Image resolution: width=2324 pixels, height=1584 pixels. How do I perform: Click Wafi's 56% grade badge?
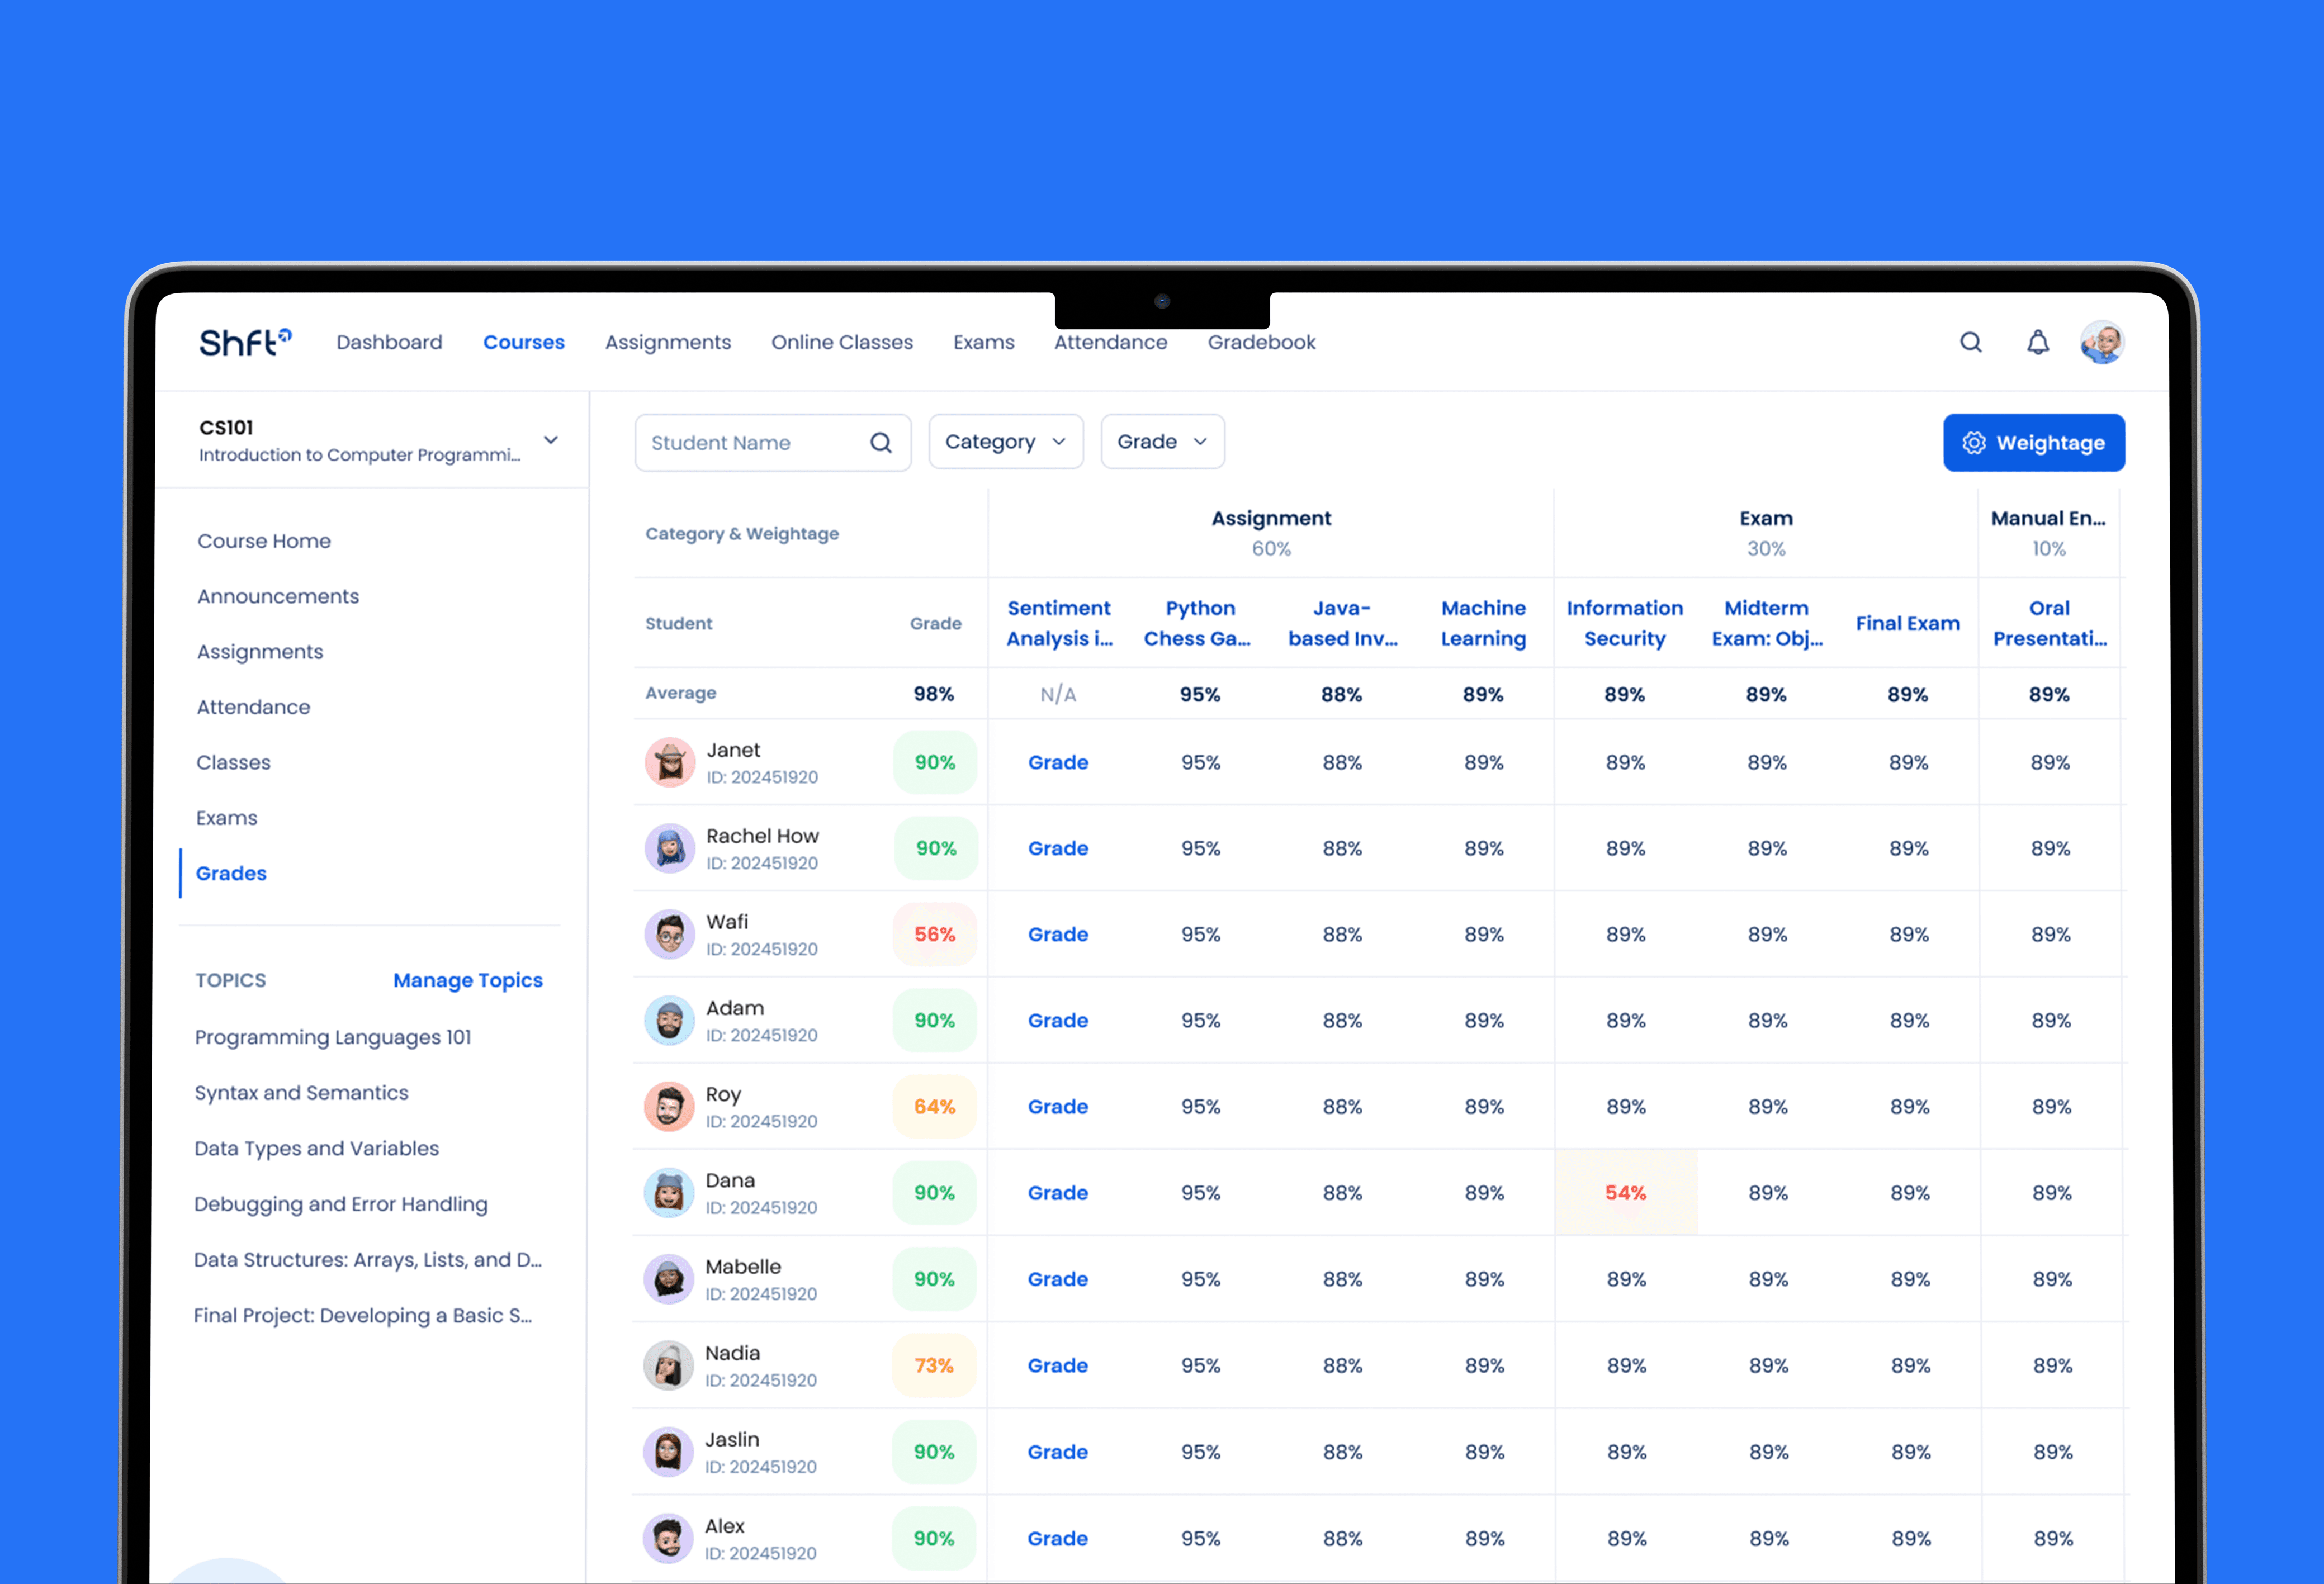click(x=935, y=934)
